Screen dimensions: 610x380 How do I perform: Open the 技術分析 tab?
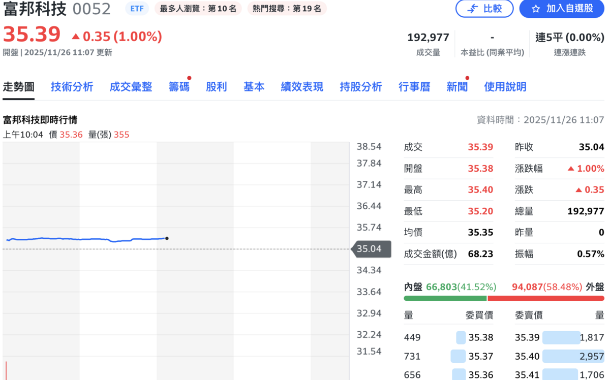pyautogui.click(x=72, y=86)
